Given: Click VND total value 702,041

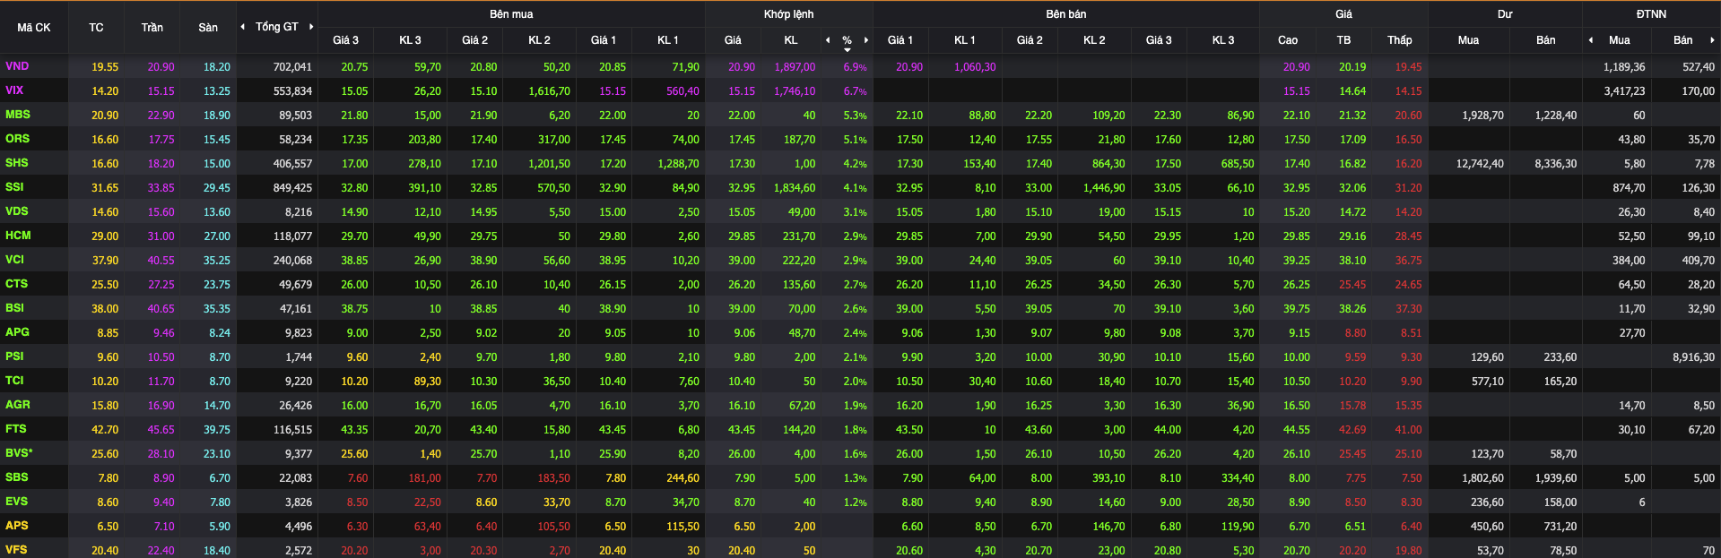Looking at the screenshot, I should 292,67.
